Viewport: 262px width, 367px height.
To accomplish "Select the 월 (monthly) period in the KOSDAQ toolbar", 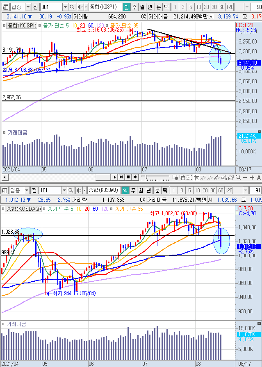I will click(141, 190).
